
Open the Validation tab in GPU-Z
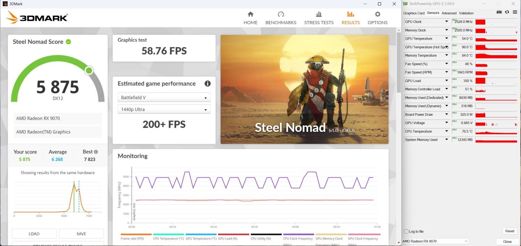point(466,13)
